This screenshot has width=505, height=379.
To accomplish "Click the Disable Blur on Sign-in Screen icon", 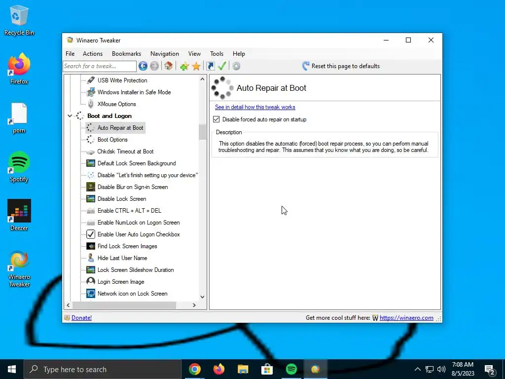I will click(x=91, y=187).
